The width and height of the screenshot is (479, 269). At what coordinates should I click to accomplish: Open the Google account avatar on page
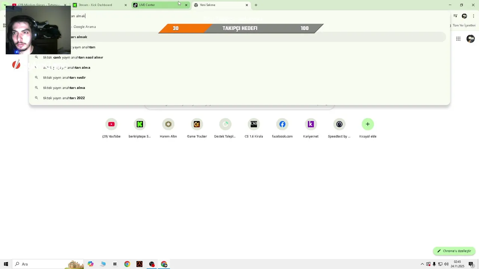[470, 39]
